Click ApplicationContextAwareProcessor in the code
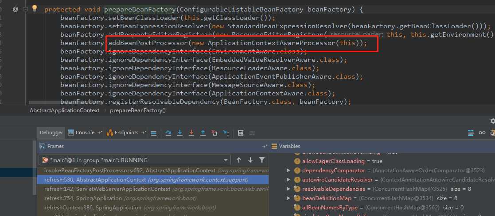 point(272,43)
